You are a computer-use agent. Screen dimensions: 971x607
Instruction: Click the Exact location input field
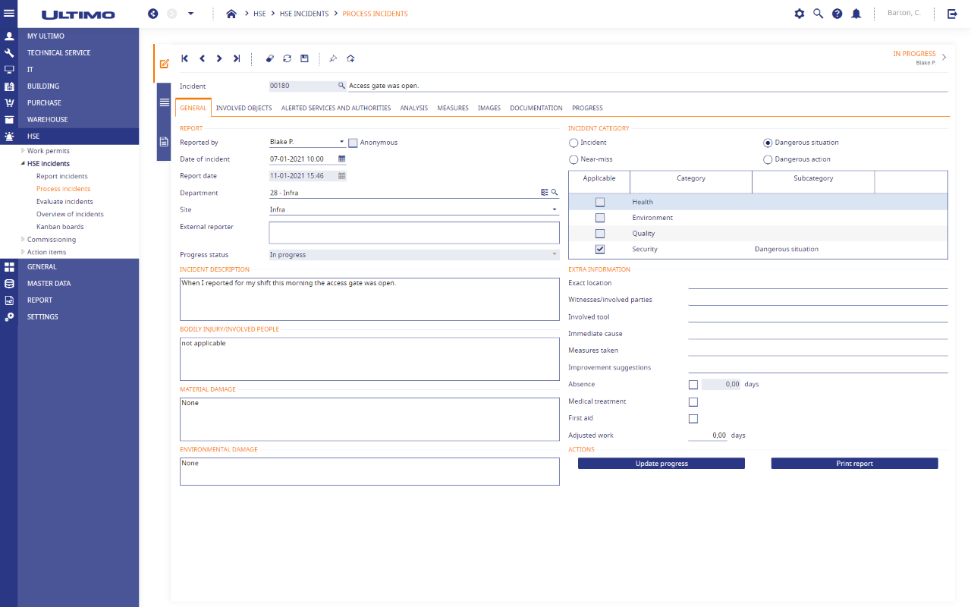[818, 283]
